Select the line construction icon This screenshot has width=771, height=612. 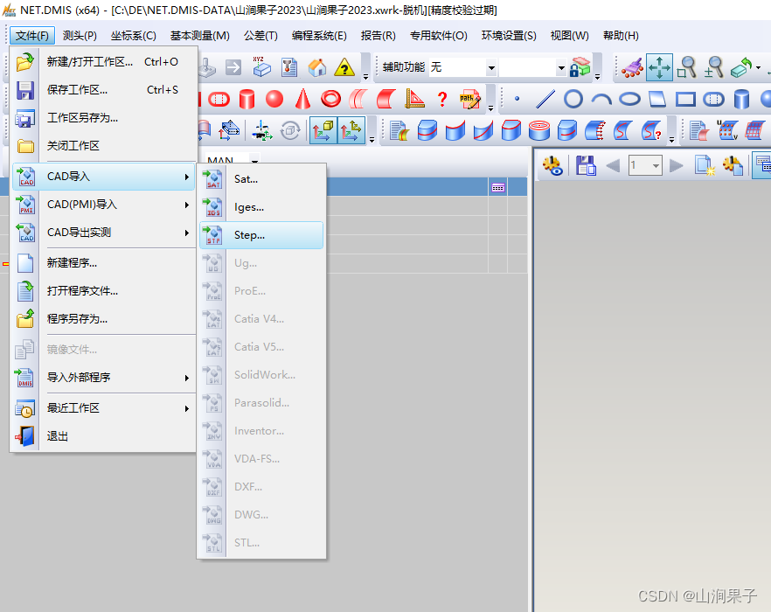[545, 99]
